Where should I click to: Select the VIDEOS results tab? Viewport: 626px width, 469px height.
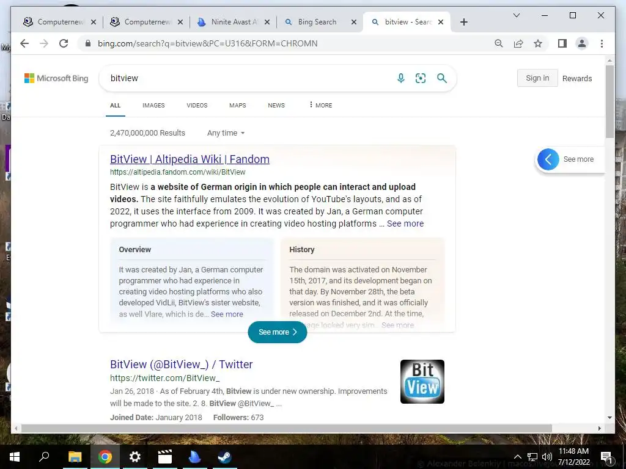(x=197, y=105)
